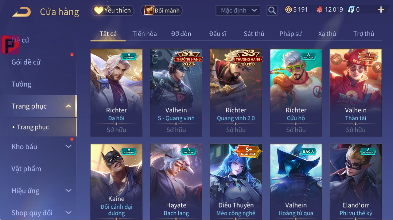The width and height of the screenshot is (393, 220).
Task: Switch to the Pháp sư tab
Action: [x=290, y=34]
